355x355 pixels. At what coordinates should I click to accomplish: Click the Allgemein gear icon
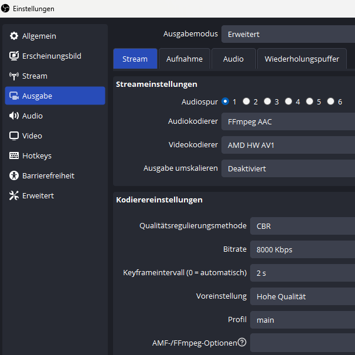14,36
